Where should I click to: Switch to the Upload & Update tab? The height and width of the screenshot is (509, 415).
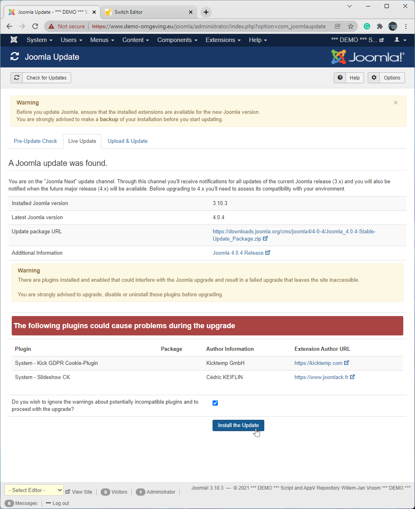pos(127,141)
